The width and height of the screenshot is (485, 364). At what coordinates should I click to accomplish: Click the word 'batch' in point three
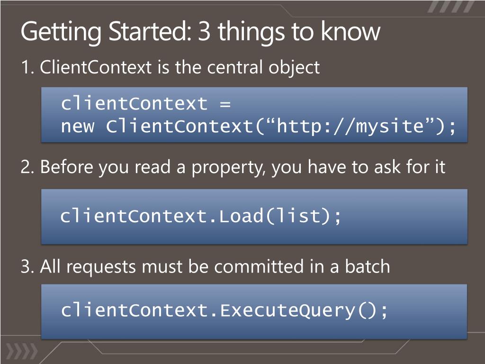368,266
